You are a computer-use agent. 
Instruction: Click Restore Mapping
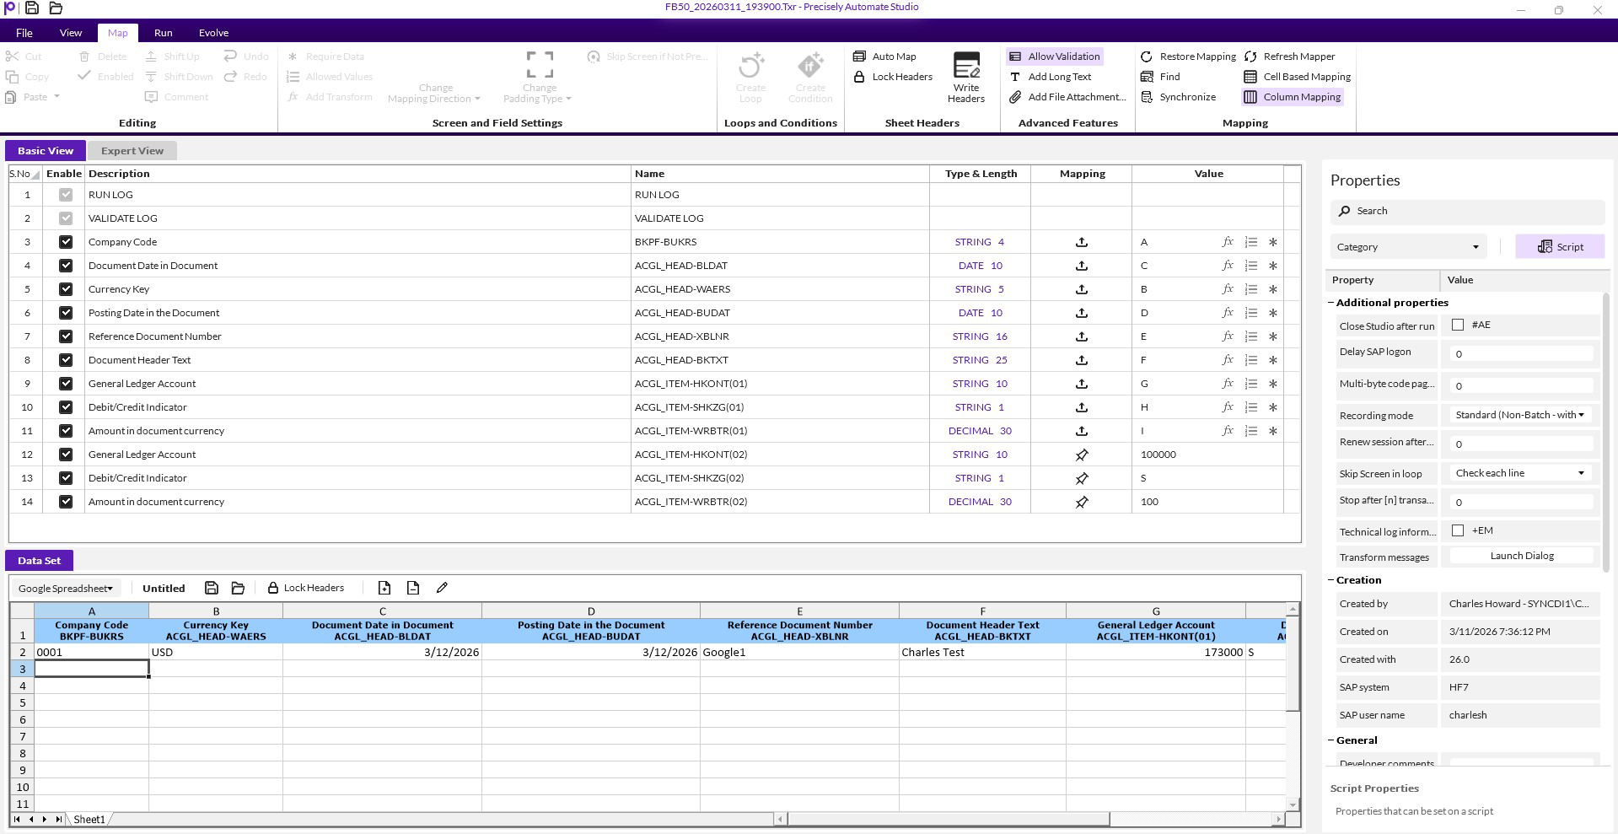point(1188,56)
